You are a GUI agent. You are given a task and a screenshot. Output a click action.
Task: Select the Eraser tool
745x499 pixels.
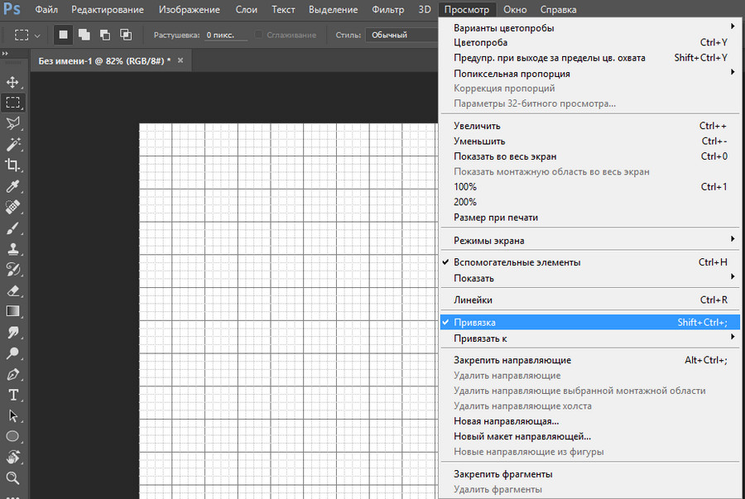point(12,290)
